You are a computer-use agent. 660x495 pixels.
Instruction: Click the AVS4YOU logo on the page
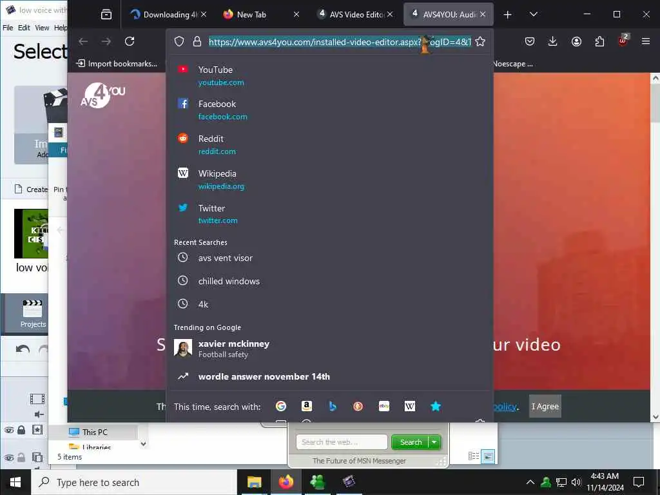click(x=102, y=95)
